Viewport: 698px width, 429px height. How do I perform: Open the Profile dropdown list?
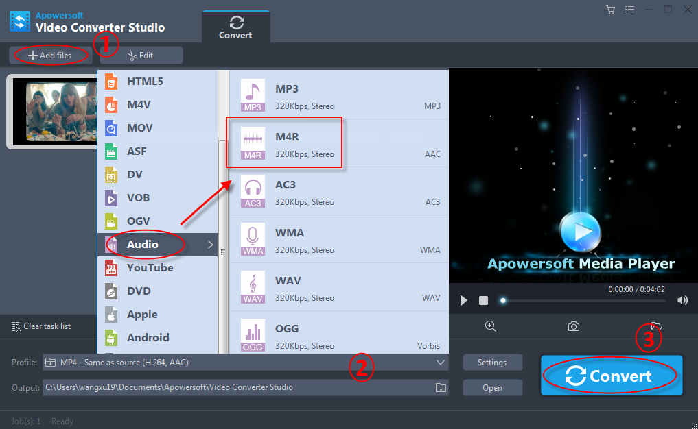[440, 363]
